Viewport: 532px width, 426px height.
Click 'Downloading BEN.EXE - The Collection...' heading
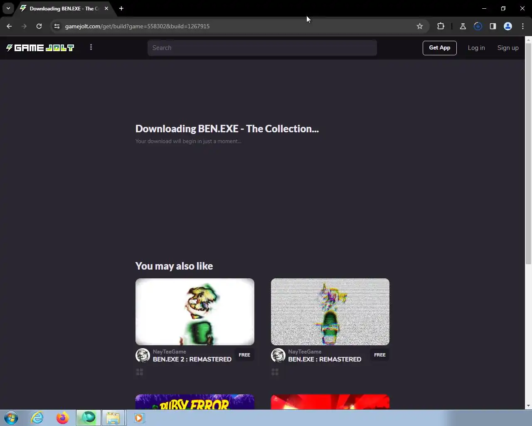(227, 129)
